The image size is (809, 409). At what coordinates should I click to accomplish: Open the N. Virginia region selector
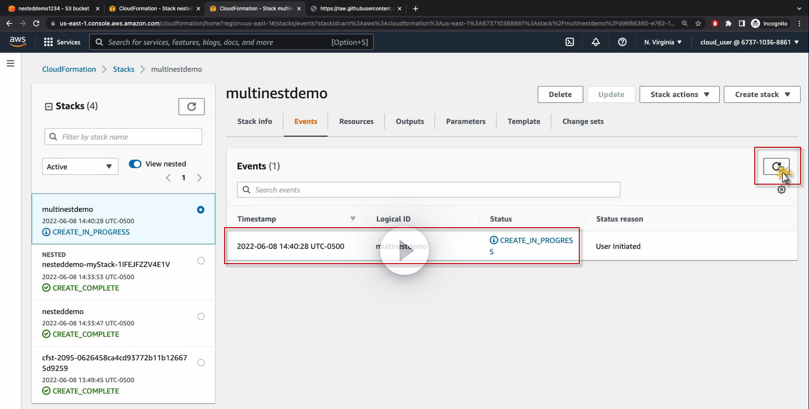coord(663,42)
